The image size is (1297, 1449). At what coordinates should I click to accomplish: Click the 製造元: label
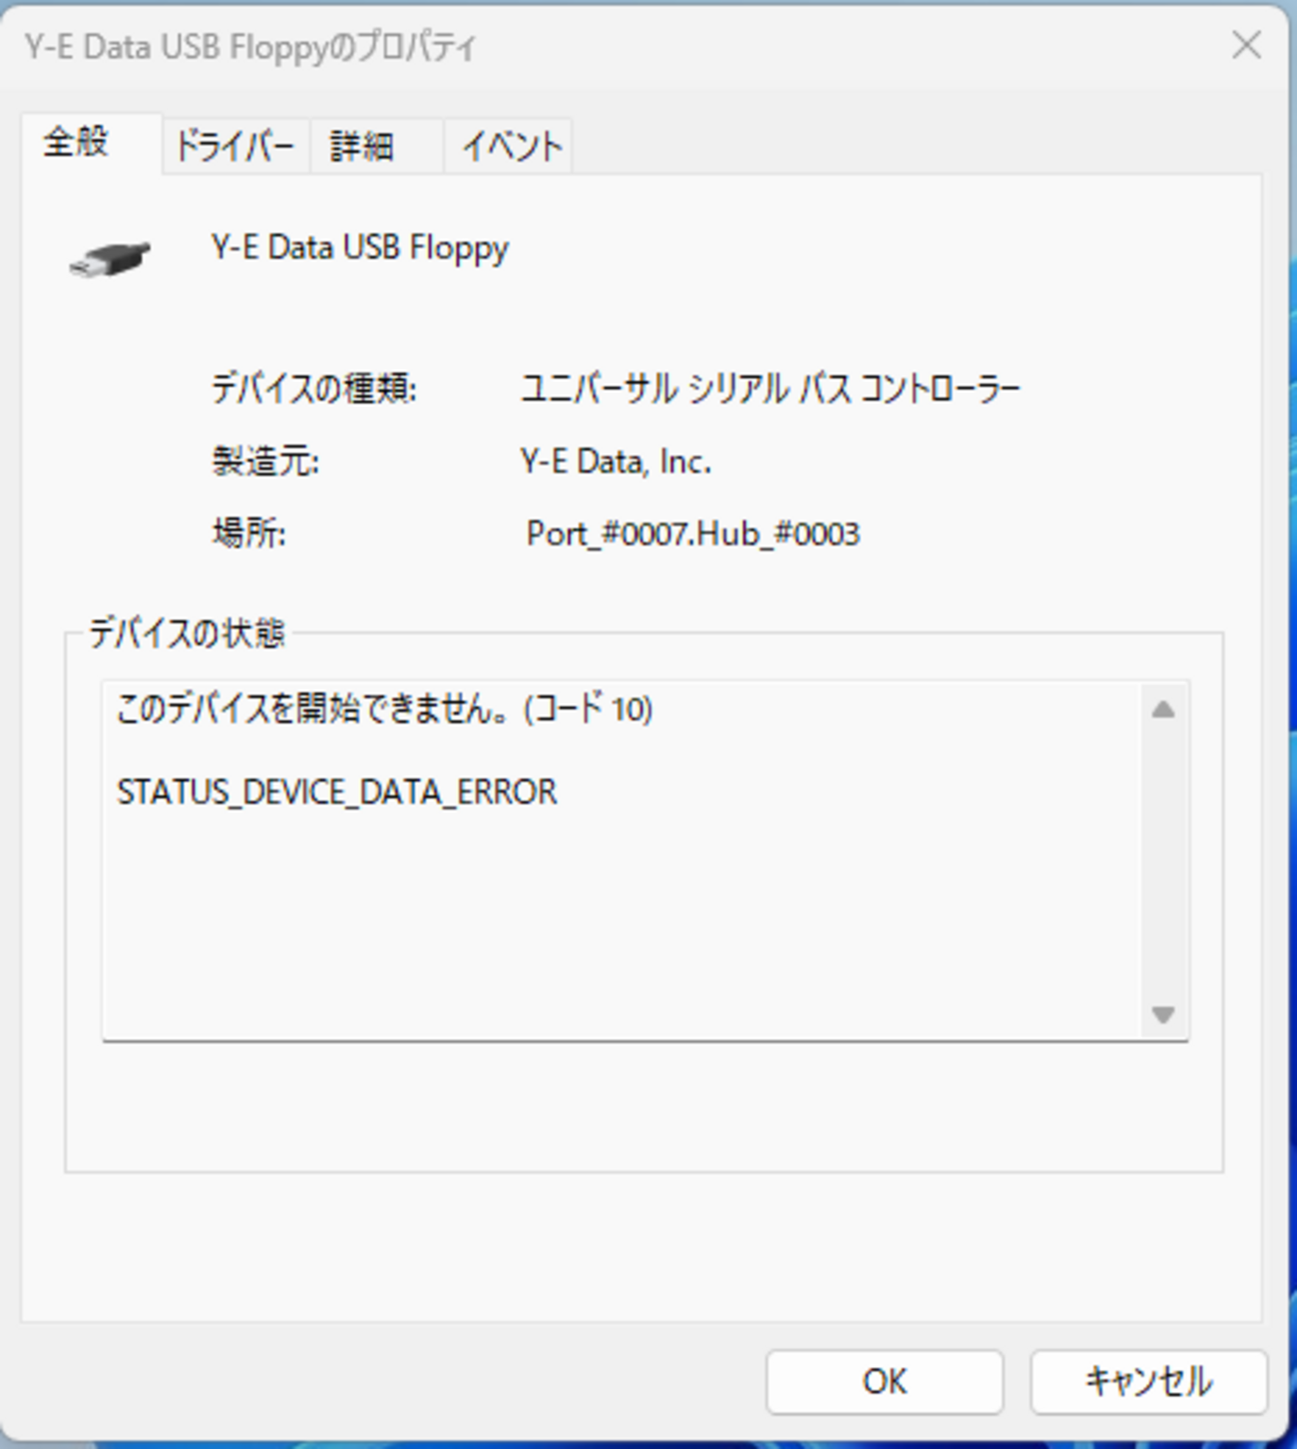pyautogui.click(x=265, y=462)
